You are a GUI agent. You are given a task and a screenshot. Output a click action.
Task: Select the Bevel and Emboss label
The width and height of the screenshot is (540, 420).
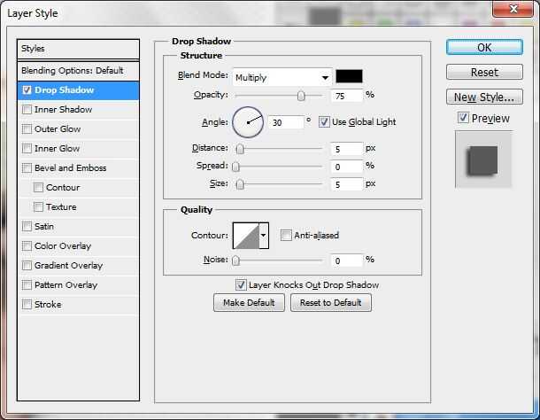[x=71, y=168]
